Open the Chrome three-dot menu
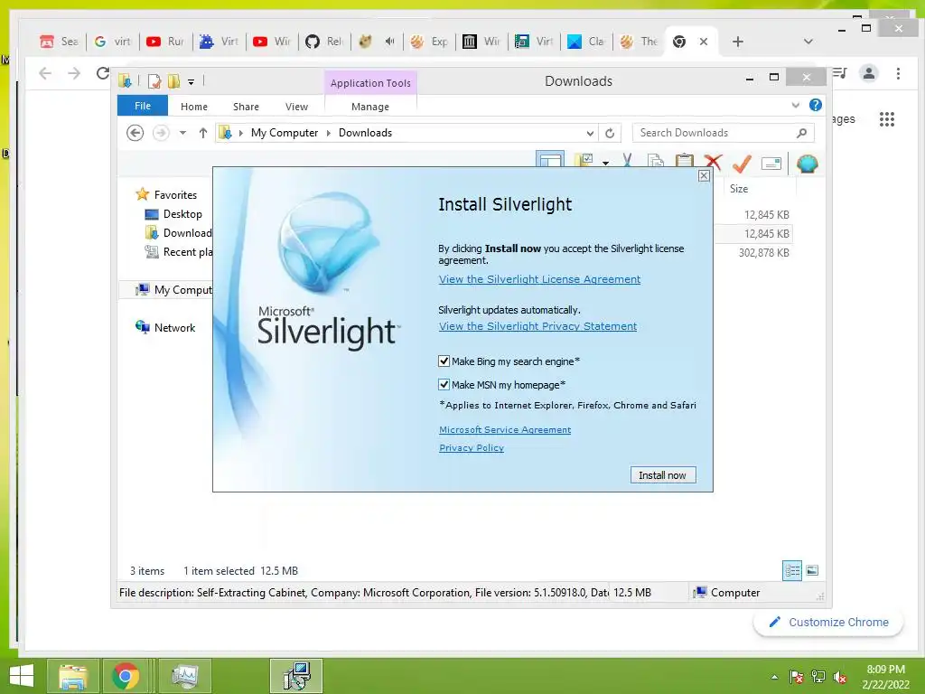 tap(898, 73)
